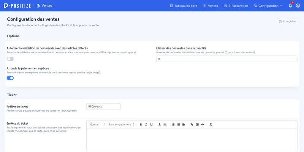
Task: Insert a numbered list
Action: (x=173, y=125)
